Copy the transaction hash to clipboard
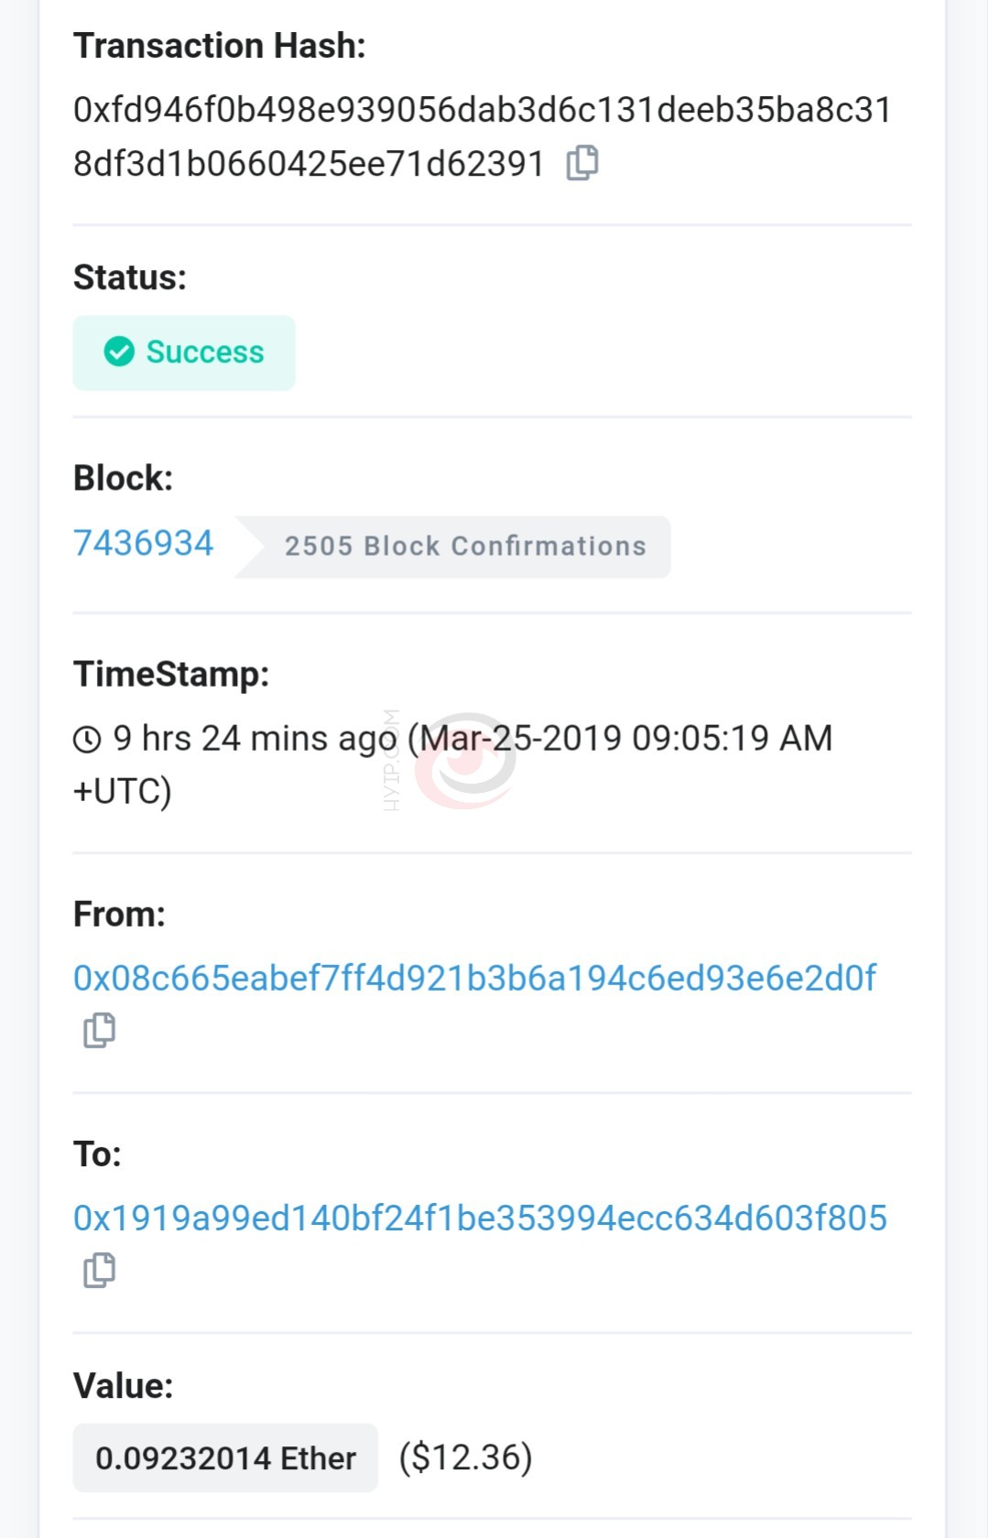988x1538 pixels. pyautogui.click(x=582, y=163)
